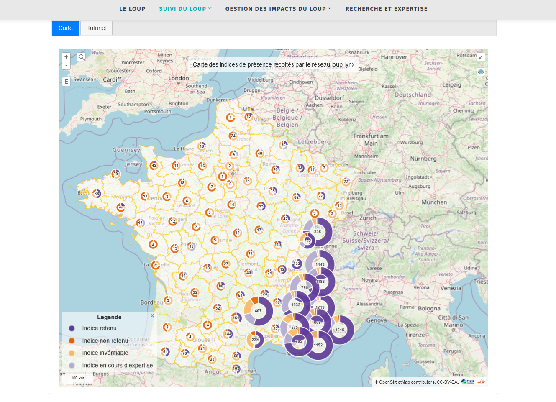Select the 239 cluster marker
Image resolution: width=556 pixels, height=402 pixels.
[x=255, y=340]
